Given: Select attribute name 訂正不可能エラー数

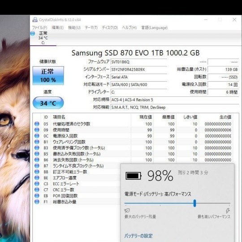Looking at the screenshot, I should (x=70, y=172).
